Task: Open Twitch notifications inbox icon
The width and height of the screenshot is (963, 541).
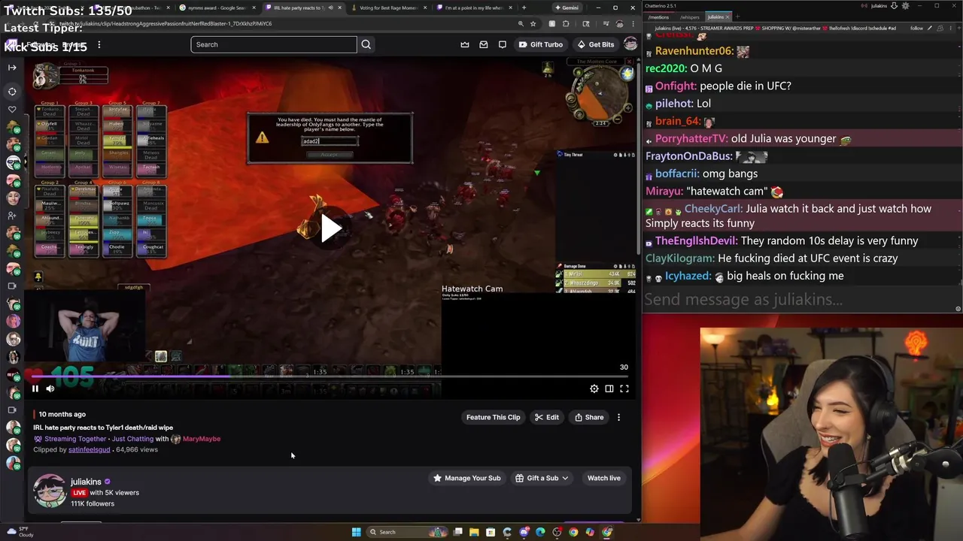Action: (x=484, y=44)
